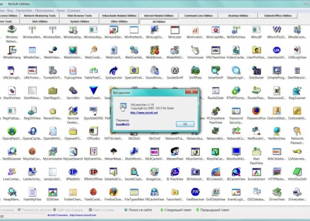Open the Desktop Utilities tab
Image resolution: width=310 pixels, height=221 pixels.
tap(238, 15)
